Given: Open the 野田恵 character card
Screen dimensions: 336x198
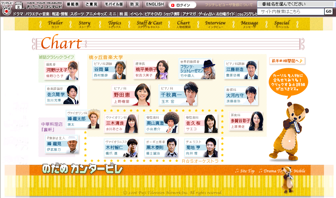Looking at the screenshot, I should coord(130,95).
